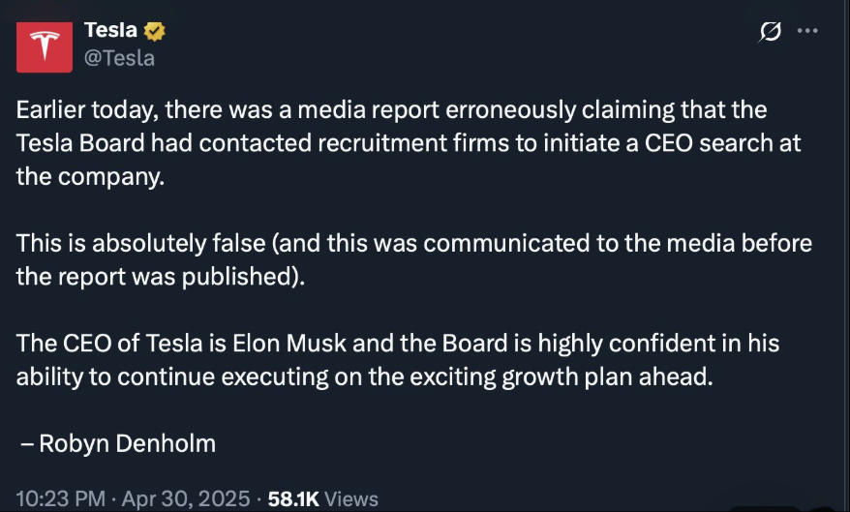The width and height of the screenshot is (850, 512).
Task: Click the Views label
Action: pyautogui.click(x=351, y=498)
